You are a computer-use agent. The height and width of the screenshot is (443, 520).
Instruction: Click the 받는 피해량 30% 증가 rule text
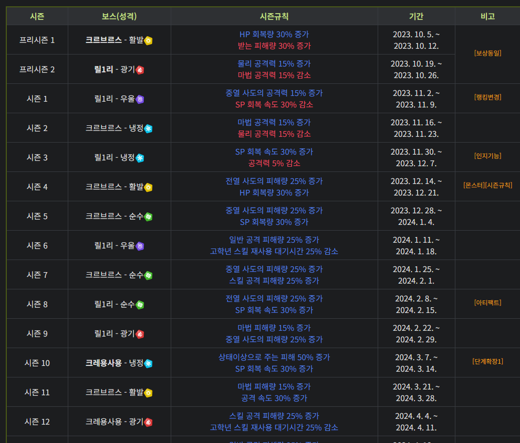tap(274, 46)
